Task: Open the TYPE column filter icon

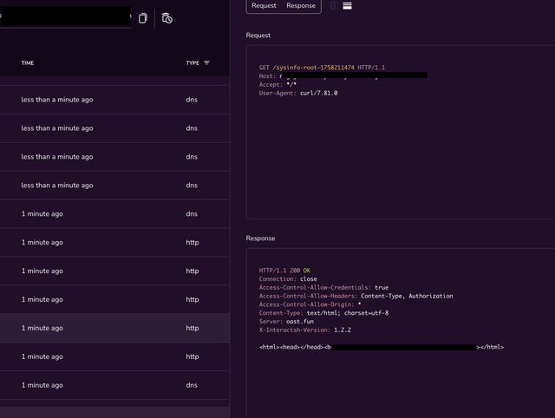Action: (206, 63)
